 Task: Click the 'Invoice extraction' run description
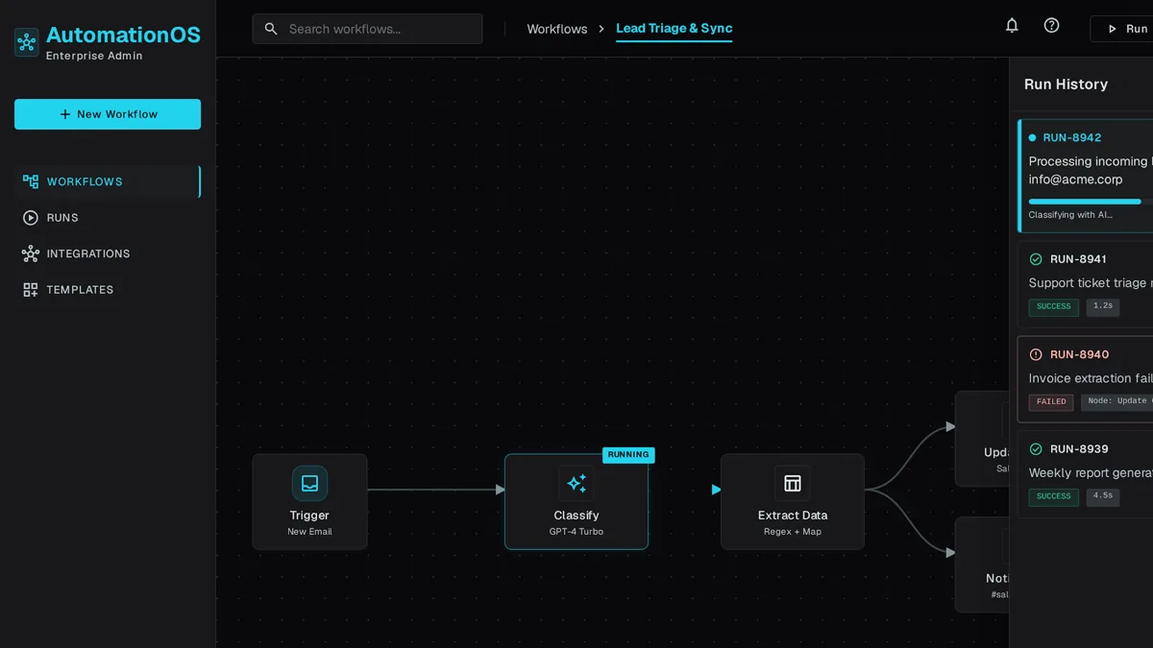(x=1091, y=378)
